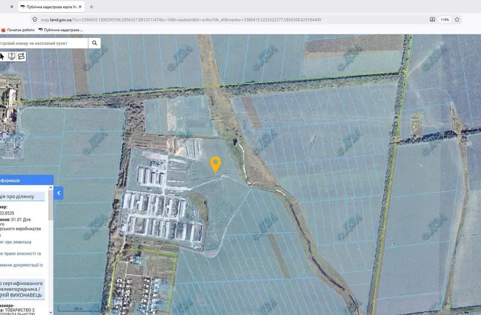481x315 pixels.
Task: Activate the map info query tool
Action: [x=11, y=56]
